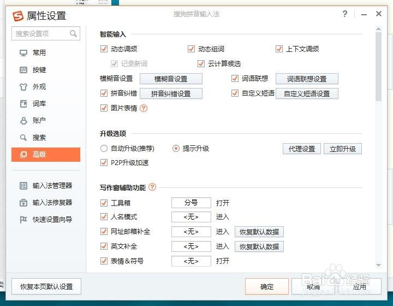This screenshot has height=306, width=393.
Task: Open 词语联想设置 button
Action: [x=307, y=79]
